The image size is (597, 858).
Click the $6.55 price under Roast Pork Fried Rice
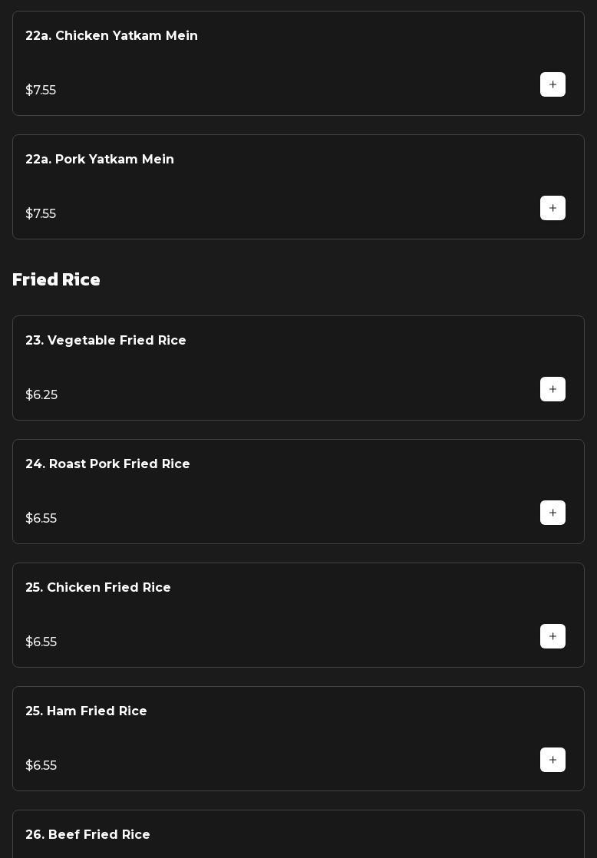[x=41, y=519]
